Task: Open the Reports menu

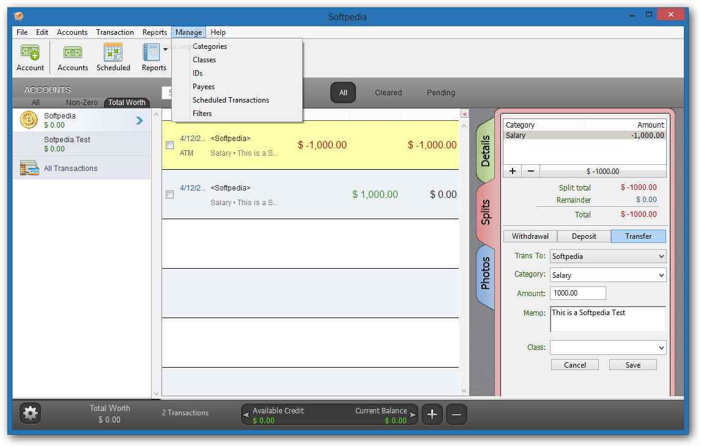Action: (x=155, y=32)
